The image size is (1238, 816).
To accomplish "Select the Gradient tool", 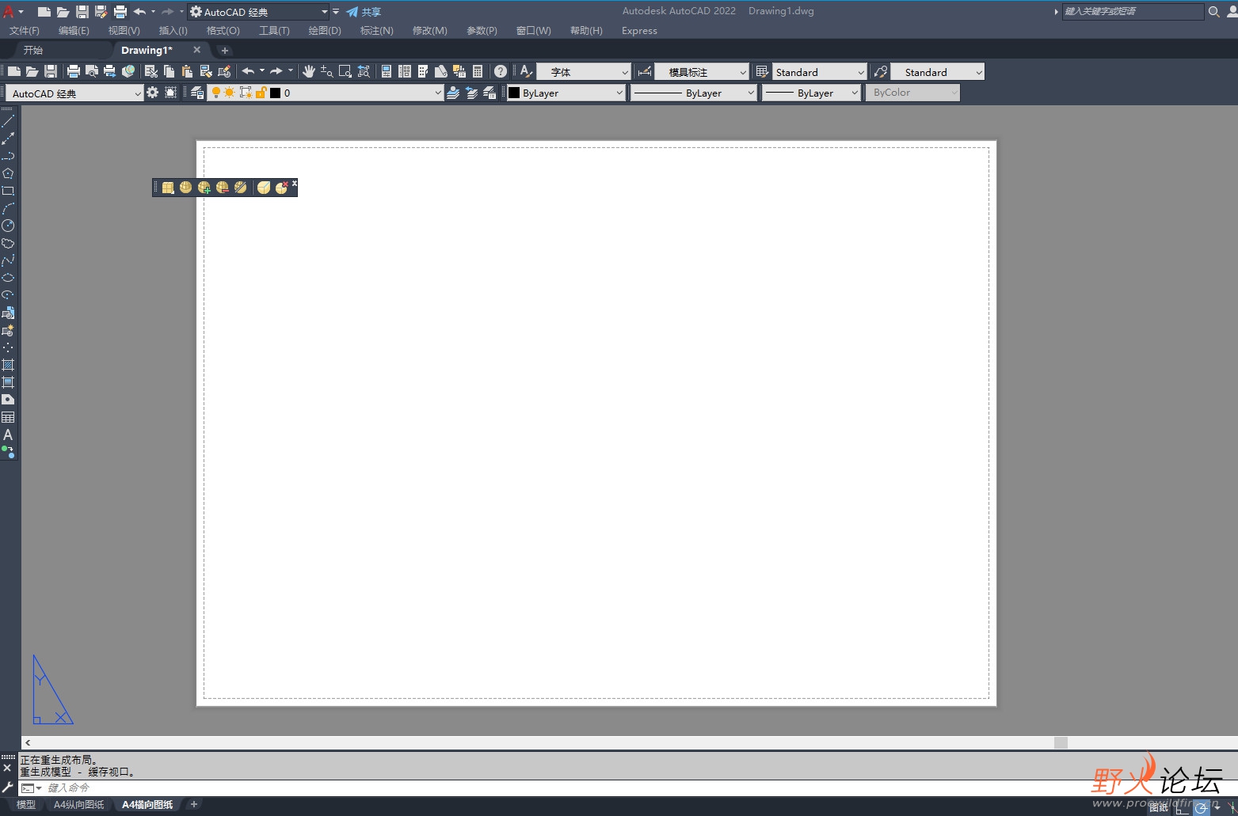I will pos(8,382).
